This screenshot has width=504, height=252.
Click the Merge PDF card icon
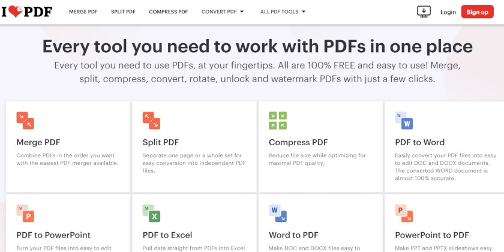click(x=25, y=121)
